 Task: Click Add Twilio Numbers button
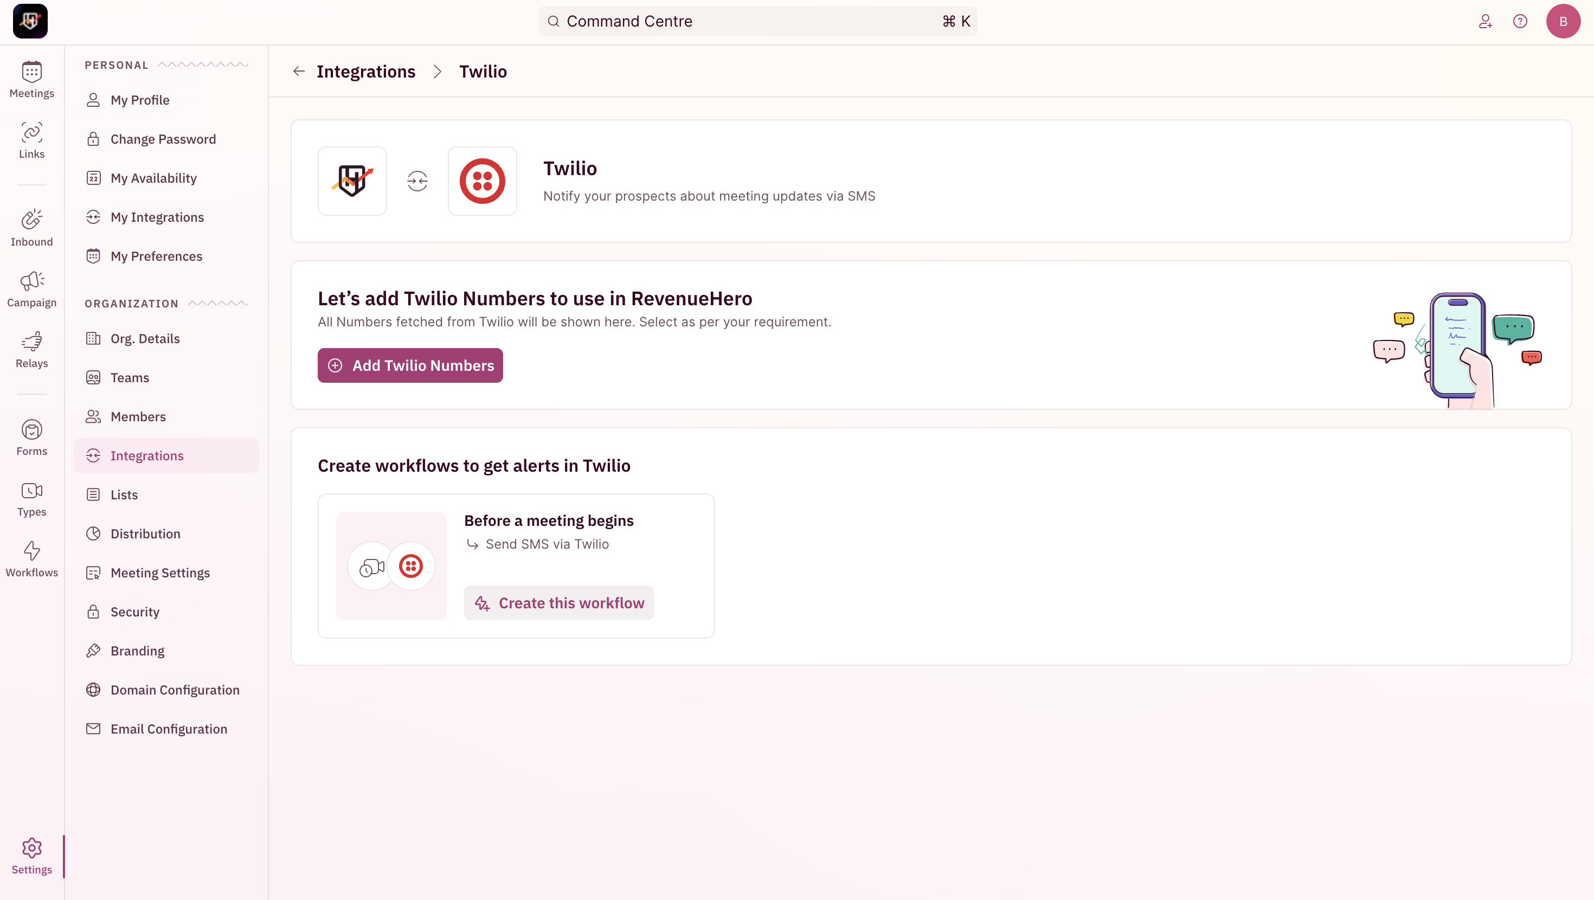point(410,364)
